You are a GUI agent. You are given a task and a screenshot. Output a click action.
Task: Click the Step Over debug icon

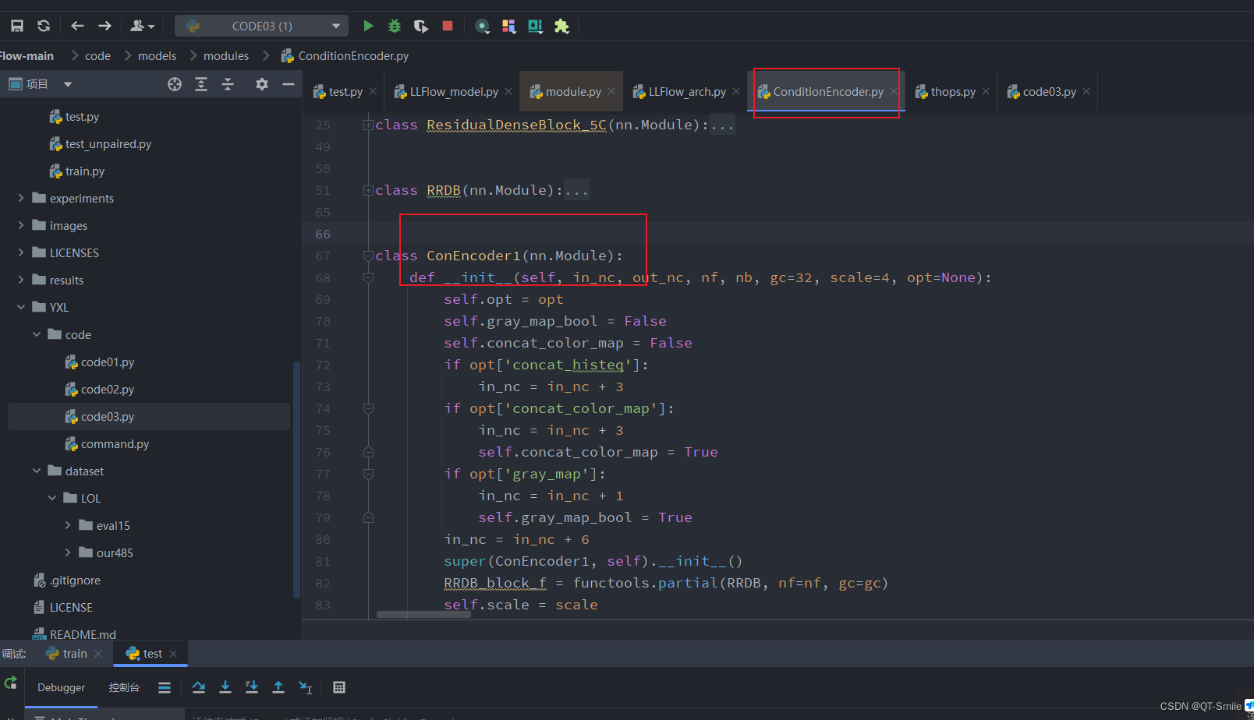199,687
